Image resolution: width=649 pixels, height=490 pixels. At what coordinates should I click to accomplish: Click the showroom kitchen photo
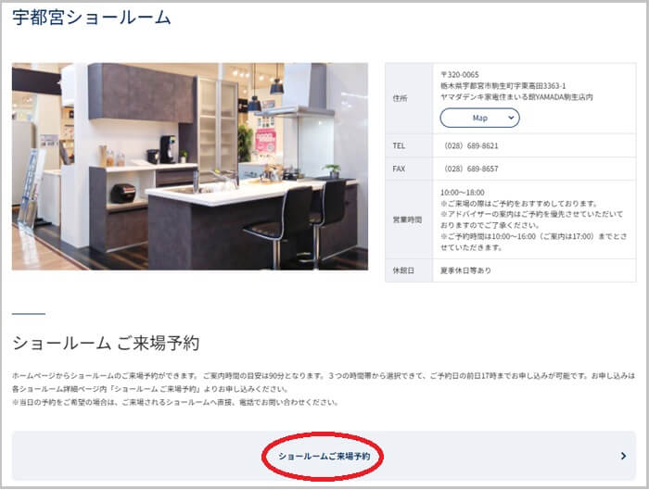tap(190, 167)
